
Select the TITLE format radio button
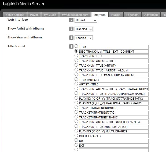(x=76, y=46)
